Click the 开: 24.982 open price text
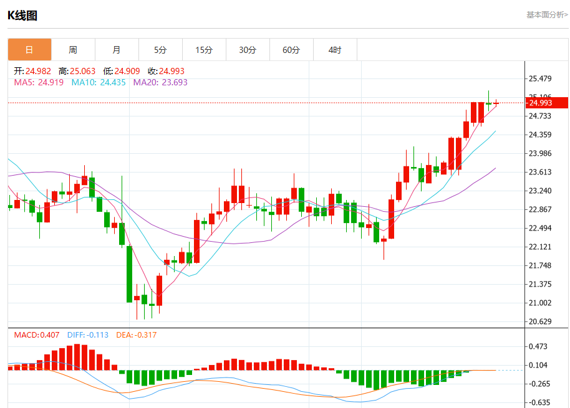Screen dimensions: 570x408 coord(32,71)
